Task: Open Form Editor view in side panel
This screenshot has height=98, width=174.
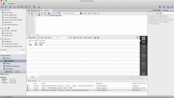Action: [x=144, y=49]
